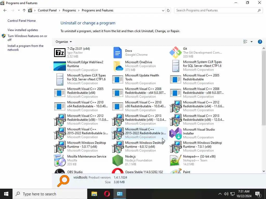Select Microsoft Visual C++ 2008 Redistributable x86 entry

pyautogui.click(x=197, y=93)
